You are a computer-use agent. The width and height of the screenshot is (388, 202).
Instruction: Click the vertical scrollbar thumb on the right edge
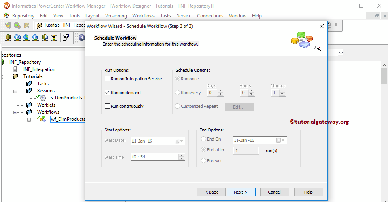(x=384, y=76)
